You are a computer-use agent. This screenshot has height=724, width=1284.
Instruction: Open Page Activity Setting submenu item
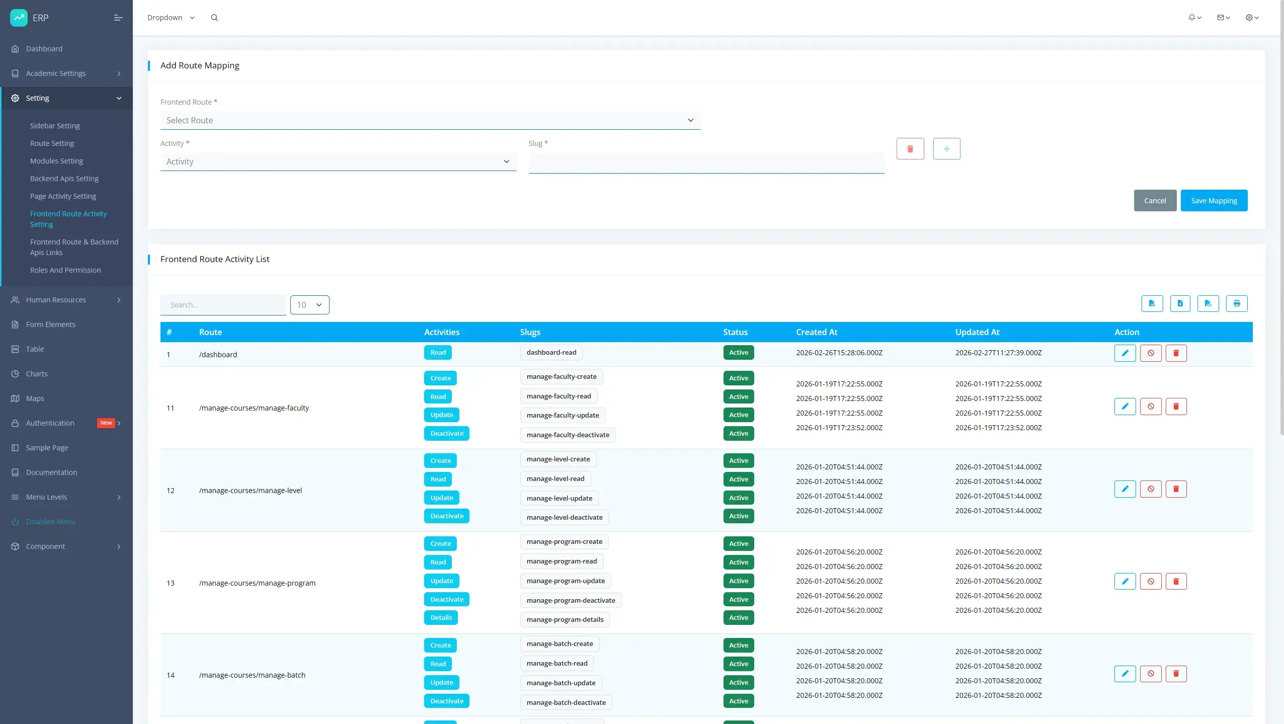63,196
